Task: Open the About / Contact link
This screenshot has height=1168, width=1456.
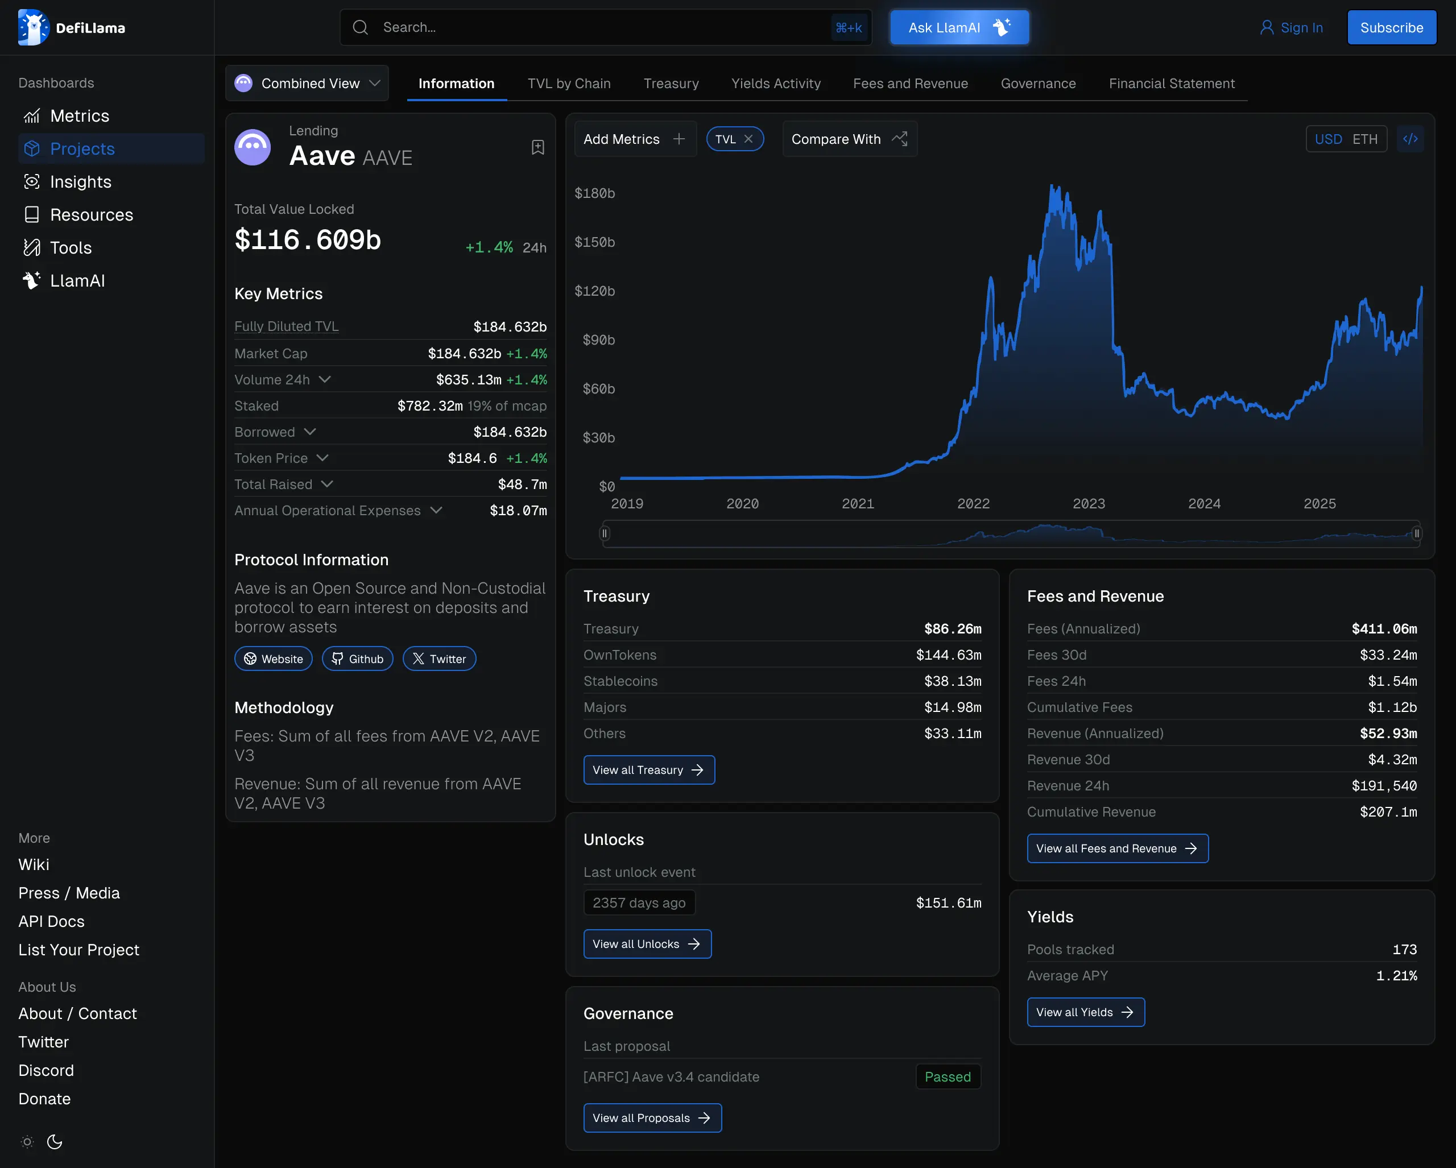Action: (78, 1013)
